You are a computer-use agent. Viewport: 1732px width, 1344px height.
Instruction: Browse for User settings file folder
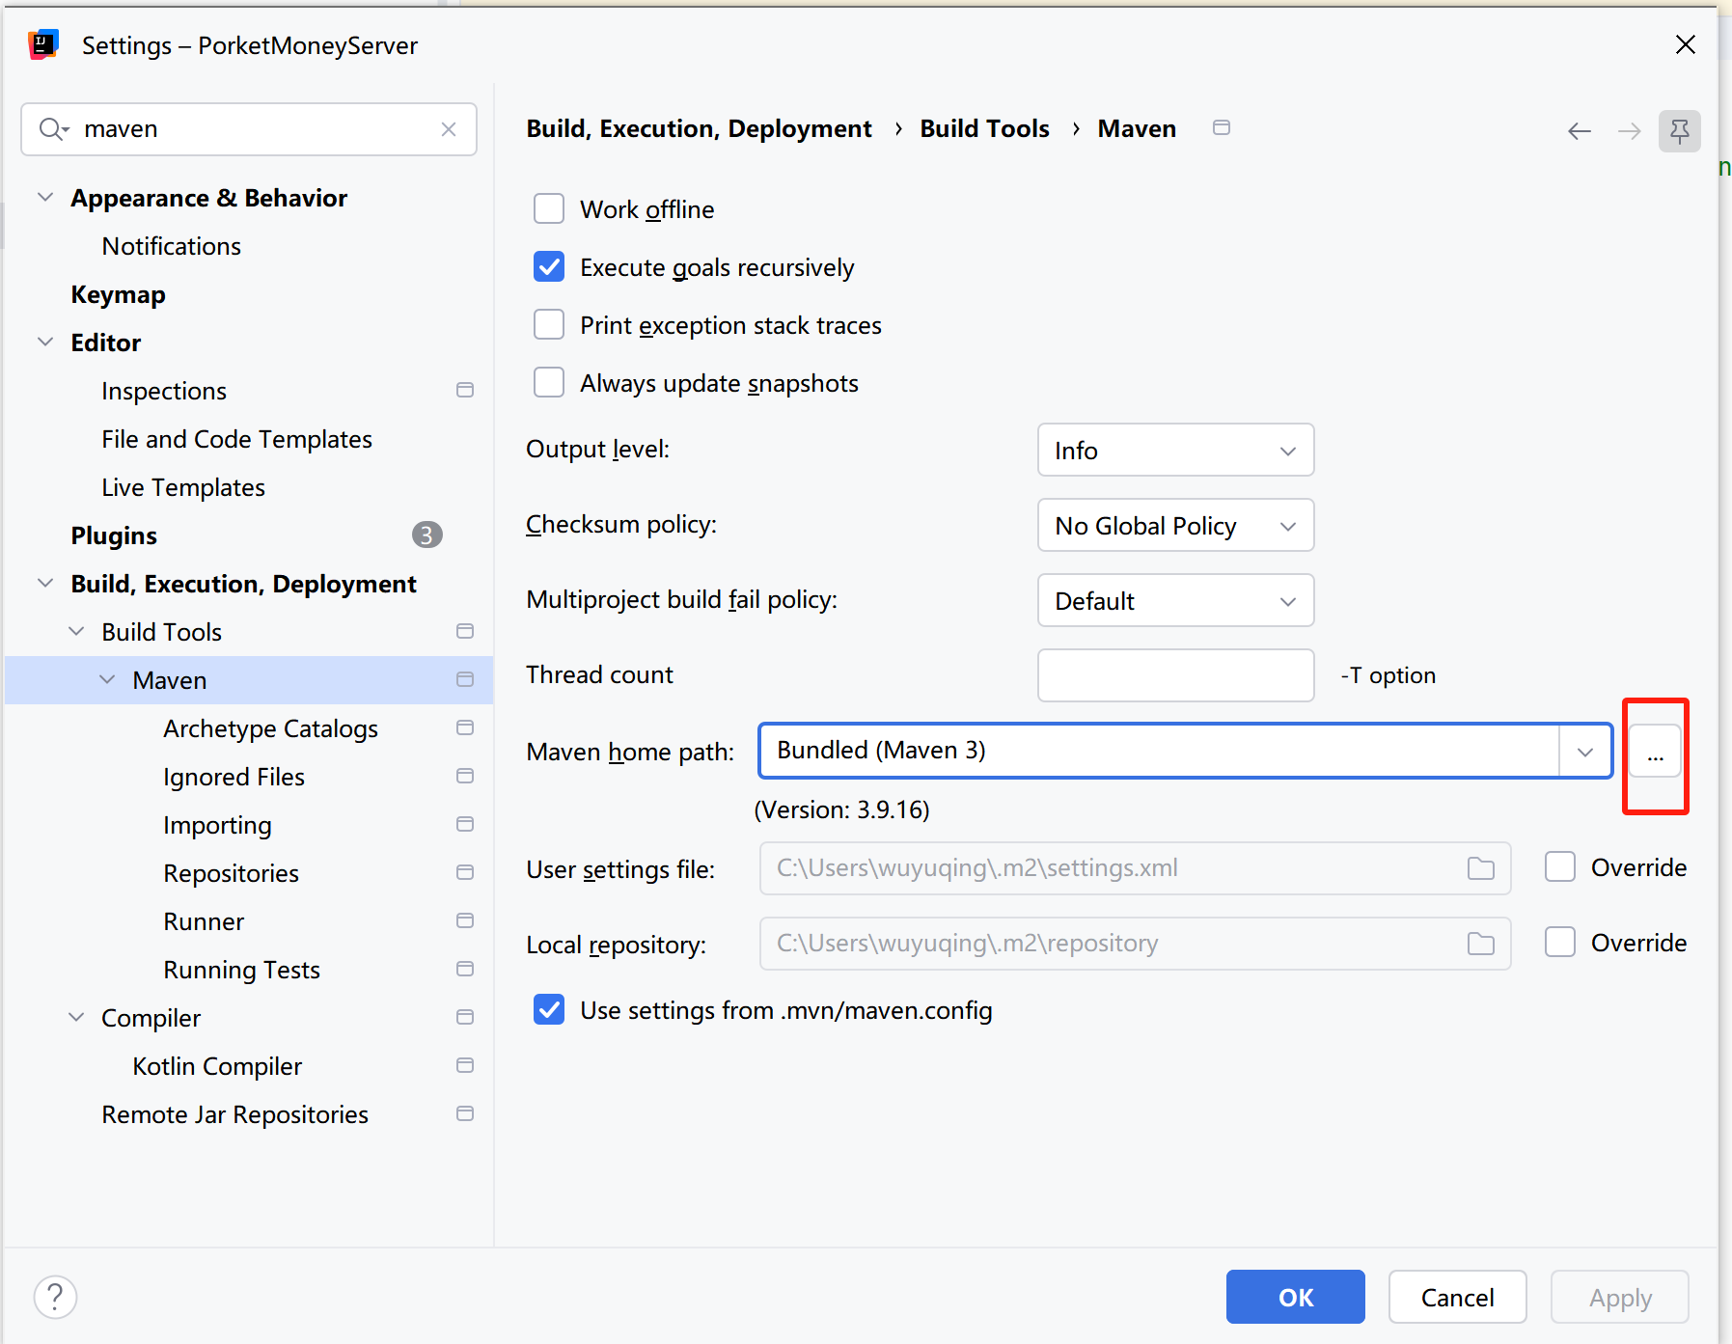[1481, 868]
